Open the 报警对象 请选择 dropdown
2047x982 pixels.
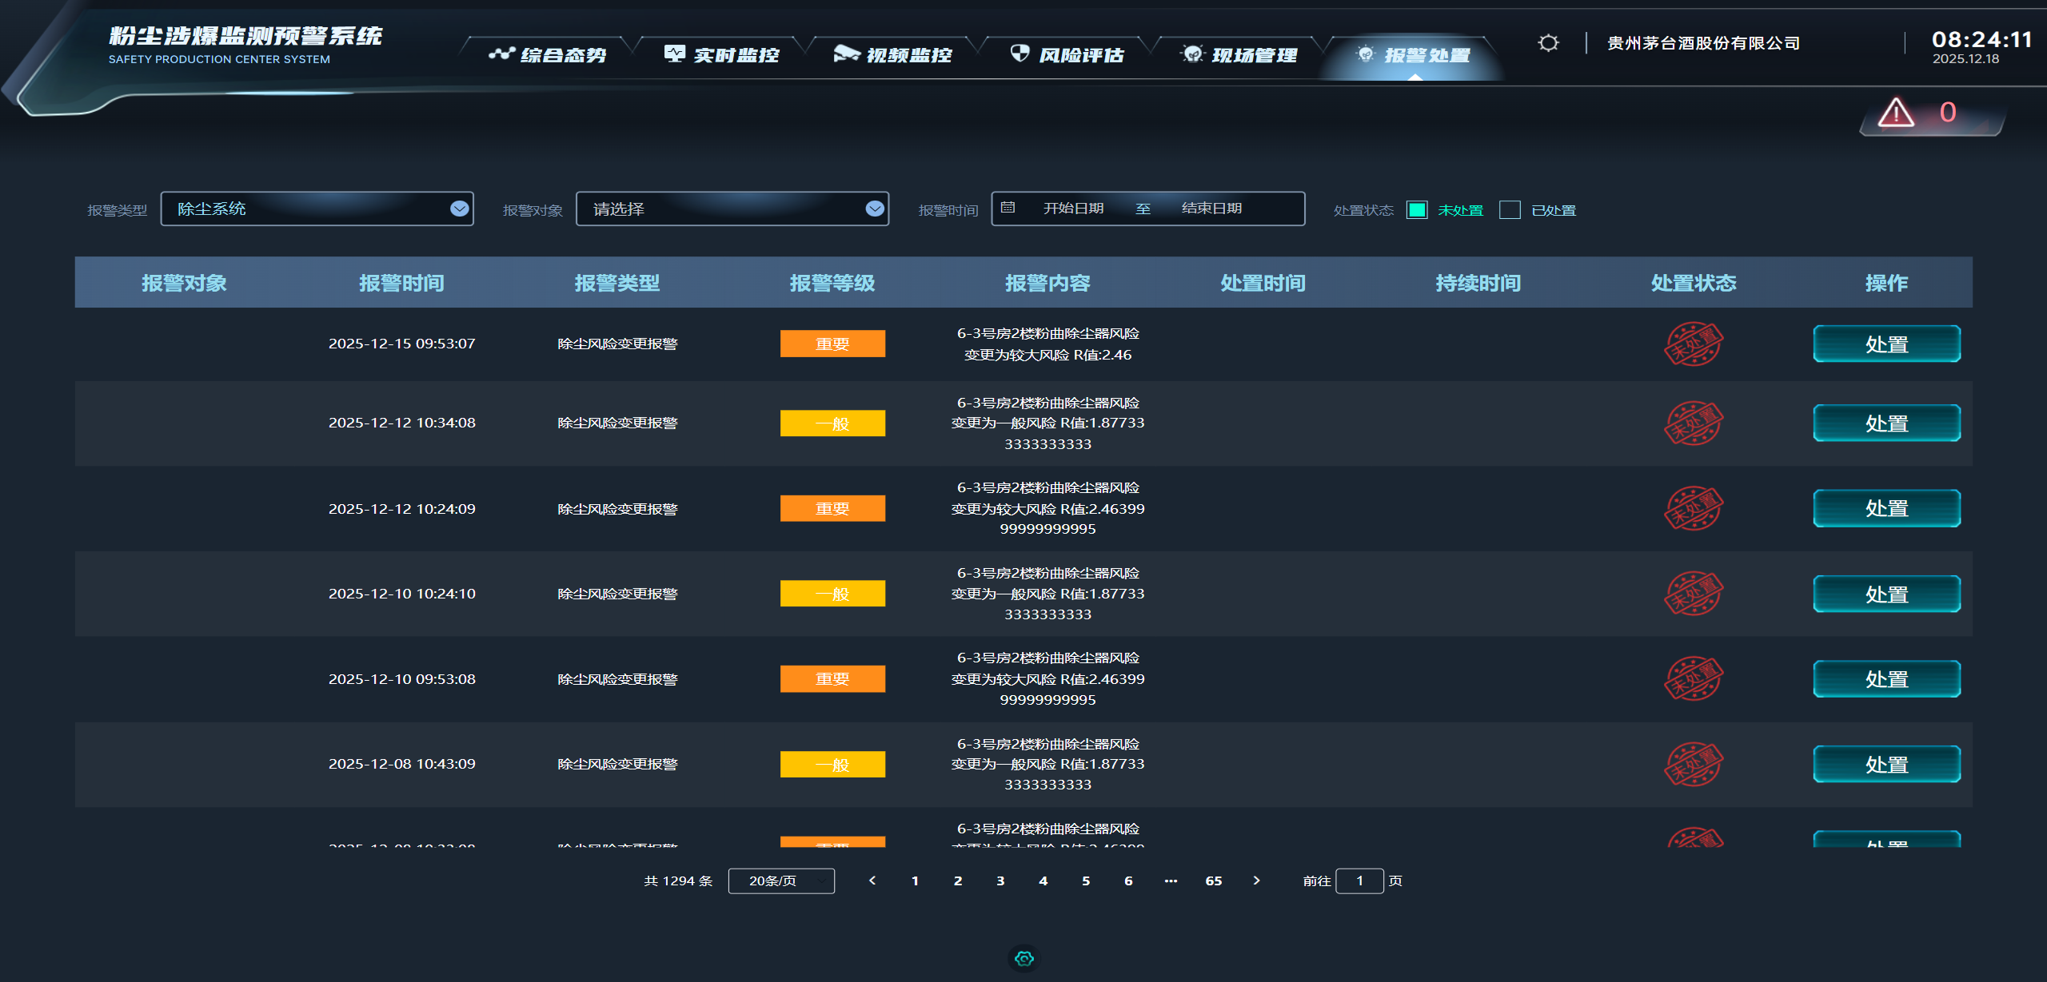tap(732, 209)
